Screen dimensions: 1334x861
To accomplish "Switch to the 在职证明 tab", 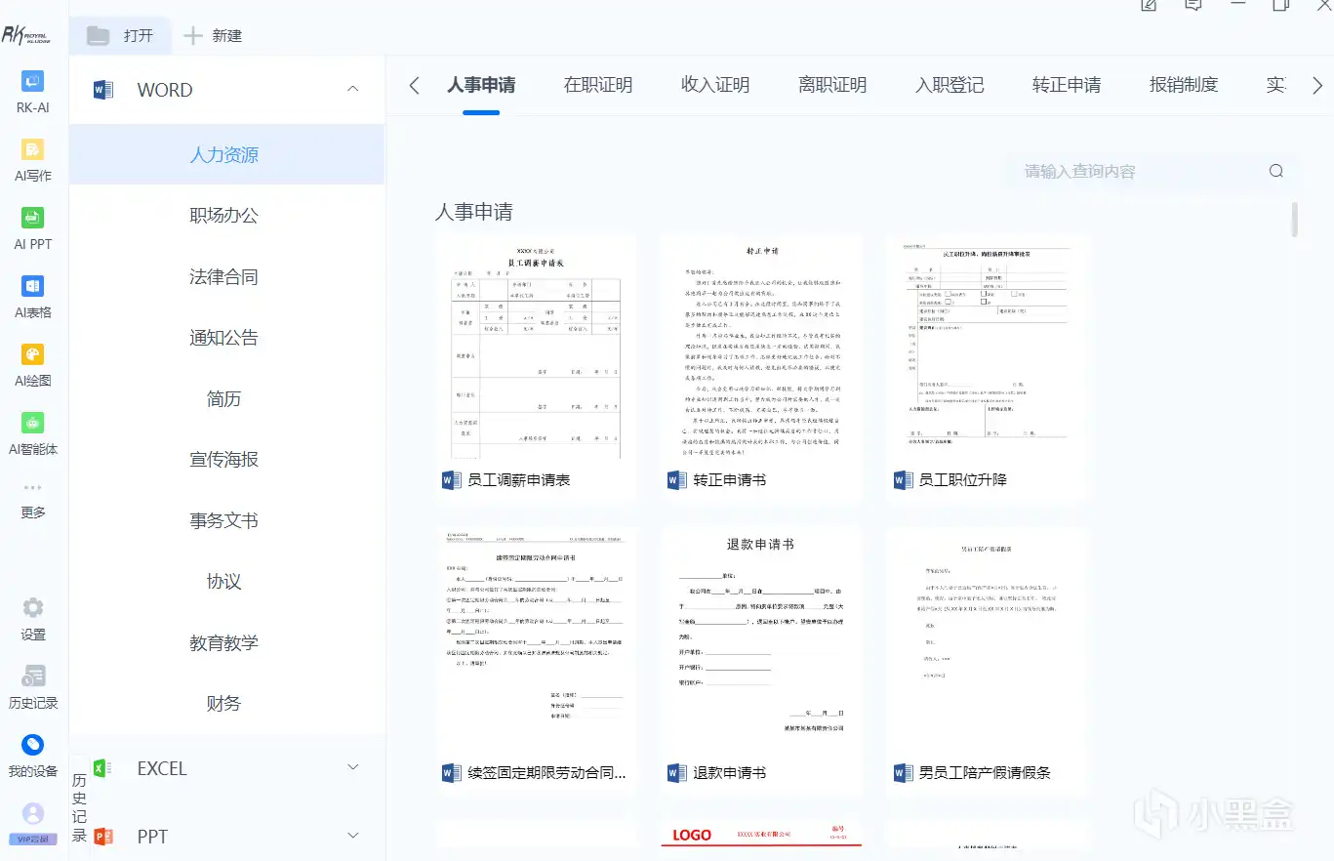I will click(x=598, y=85).
